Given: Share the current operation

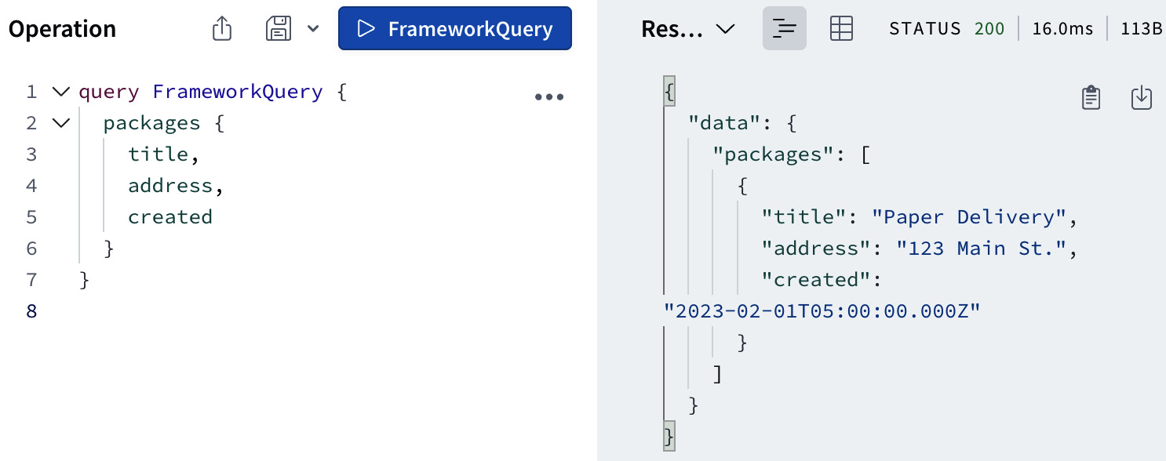Looking at the screenshot, I should [220, 27].
